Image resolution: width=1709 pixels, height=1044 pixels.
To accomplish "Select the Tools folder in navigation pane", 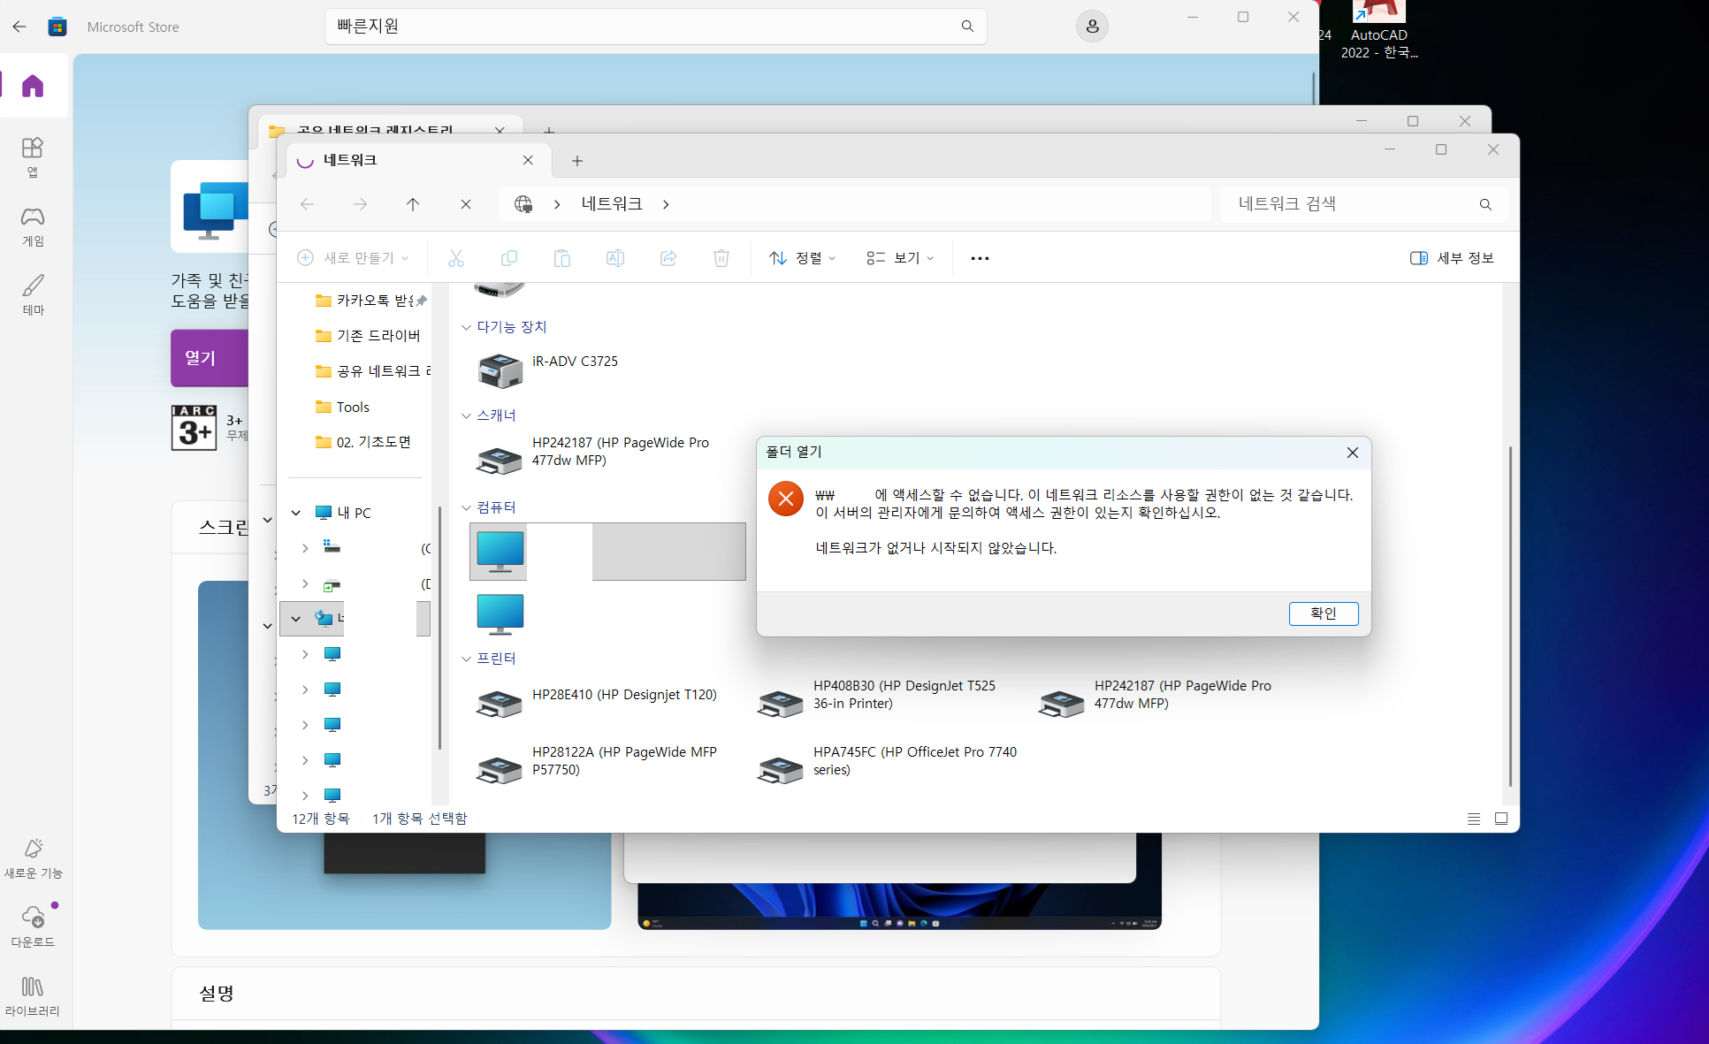I will pos(353,407).
